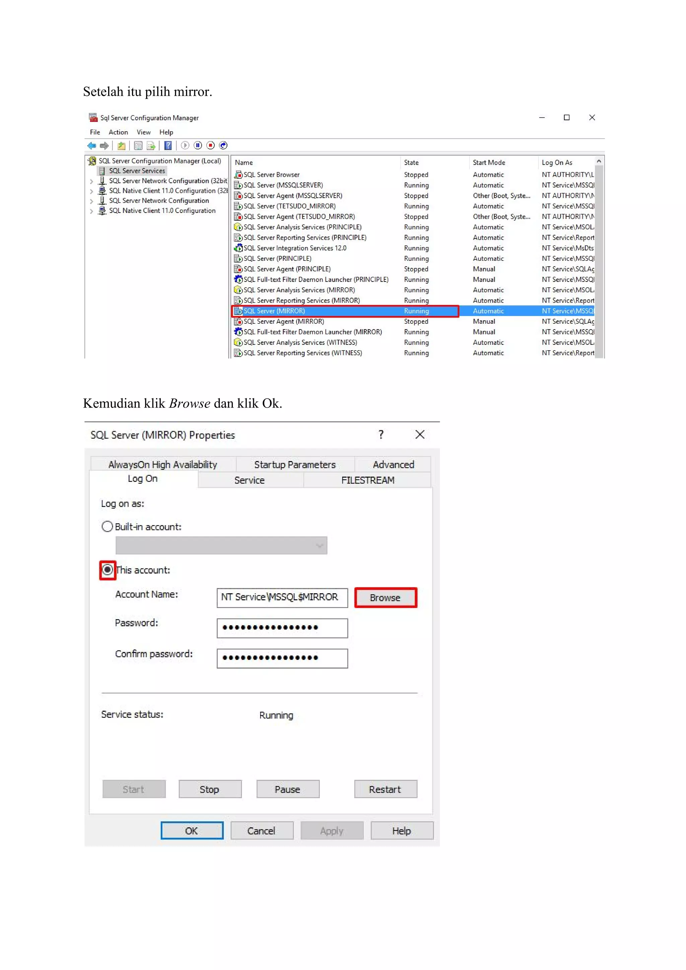Click the Start Service play icon

[x=185, y=146]
